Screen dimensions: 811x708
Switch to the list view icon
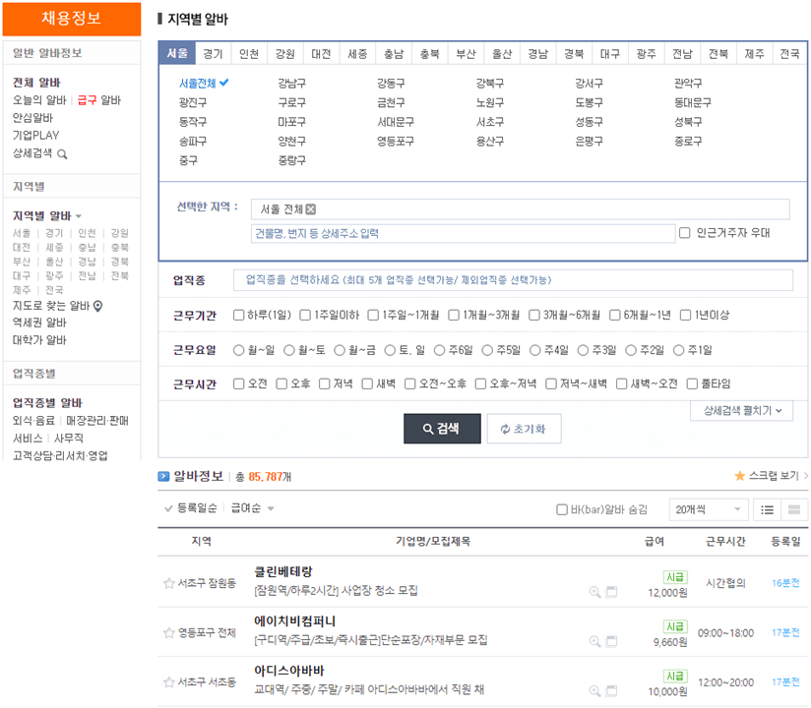click(x=769, y=509)
